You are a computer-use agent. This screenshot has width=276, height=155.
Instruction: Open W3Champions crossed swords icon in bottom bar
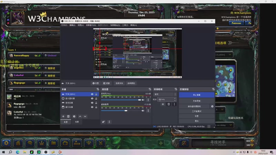pos(101,143)
